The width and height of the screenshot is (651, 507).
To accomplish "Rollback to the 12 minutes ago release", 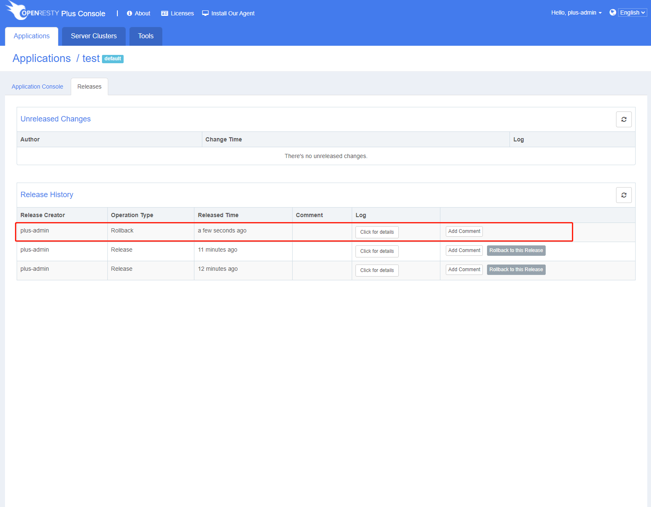I will [516, 270].
